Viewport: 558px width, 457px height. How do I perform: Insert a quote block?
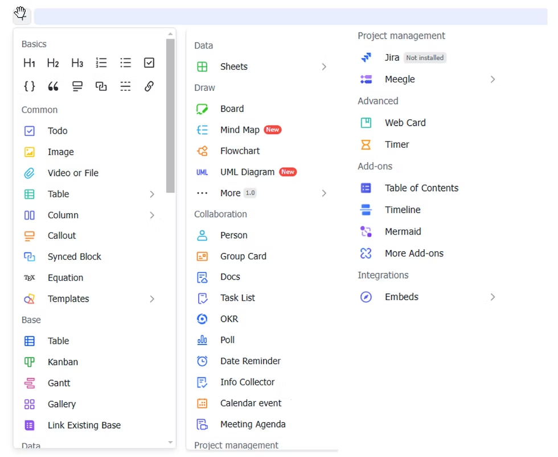pyautogui.click(x=53, y=86)
